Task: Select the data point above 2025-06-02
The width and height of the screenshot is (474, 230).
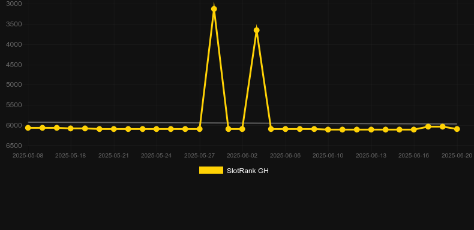Action: [x=242, y=129]
